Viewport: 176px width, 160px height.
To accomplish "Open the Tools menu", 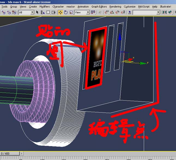I will (4, 7).
